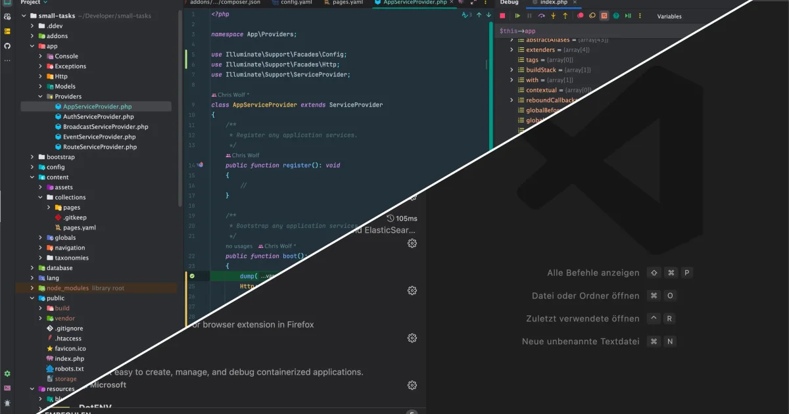Open more tool windows ellipsis in sidebar
This screenshot has height=414, width=789.
click(x=7, y=60)
